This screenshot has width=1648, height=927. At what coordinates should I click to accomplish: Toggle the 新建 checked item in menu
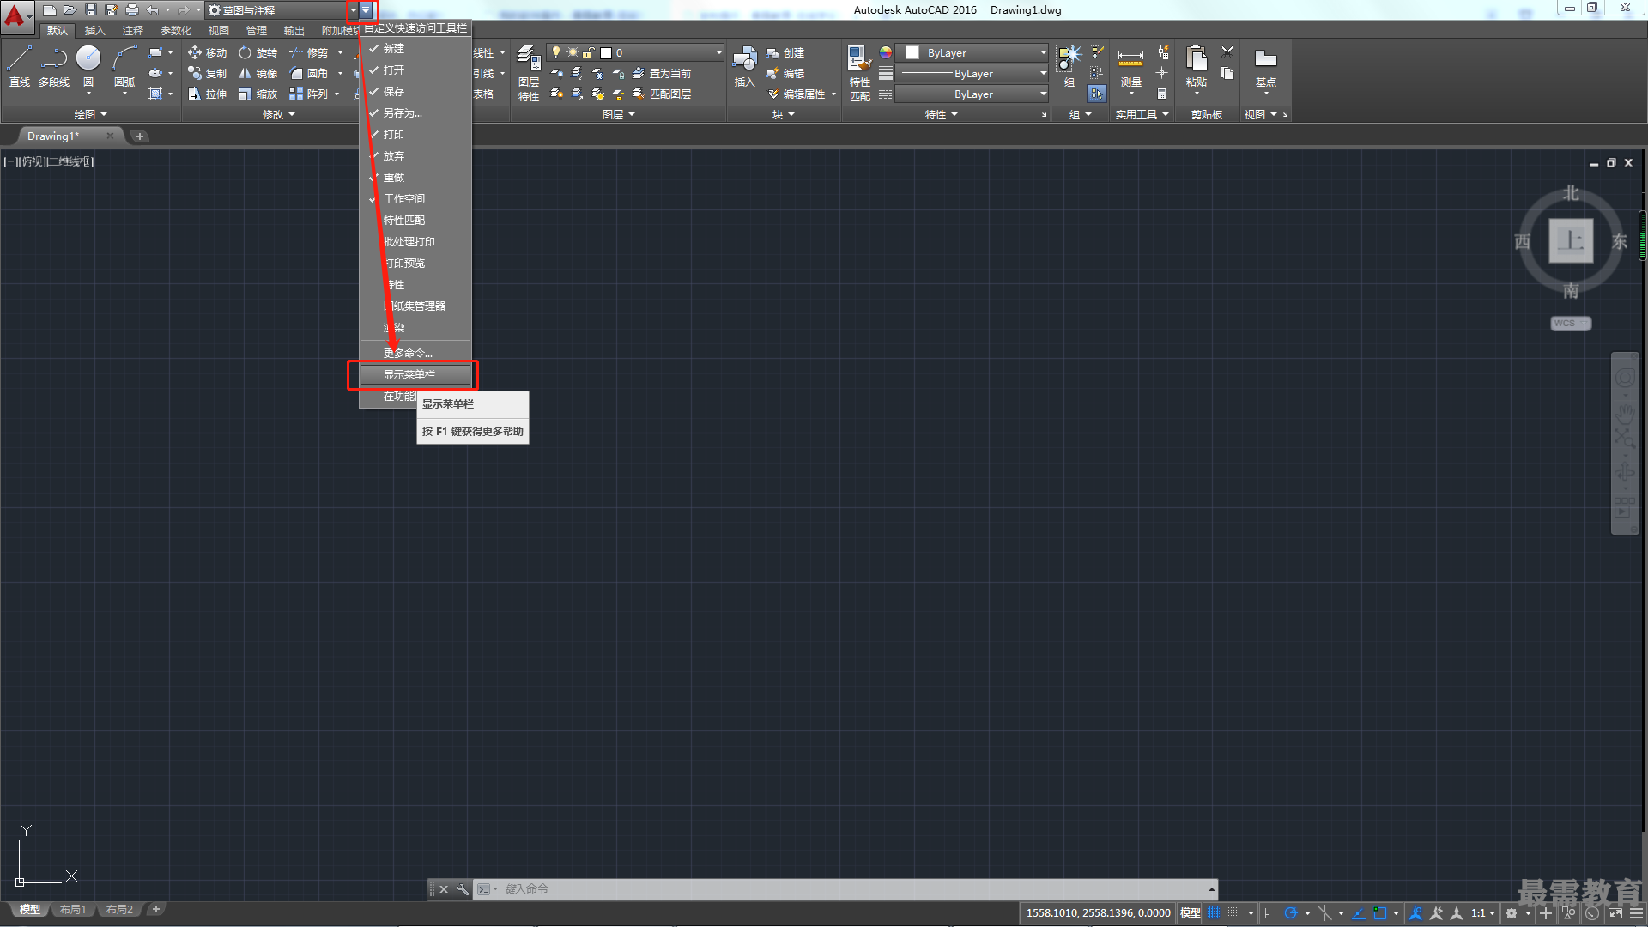pyautogui.click(x=415, y=49)
